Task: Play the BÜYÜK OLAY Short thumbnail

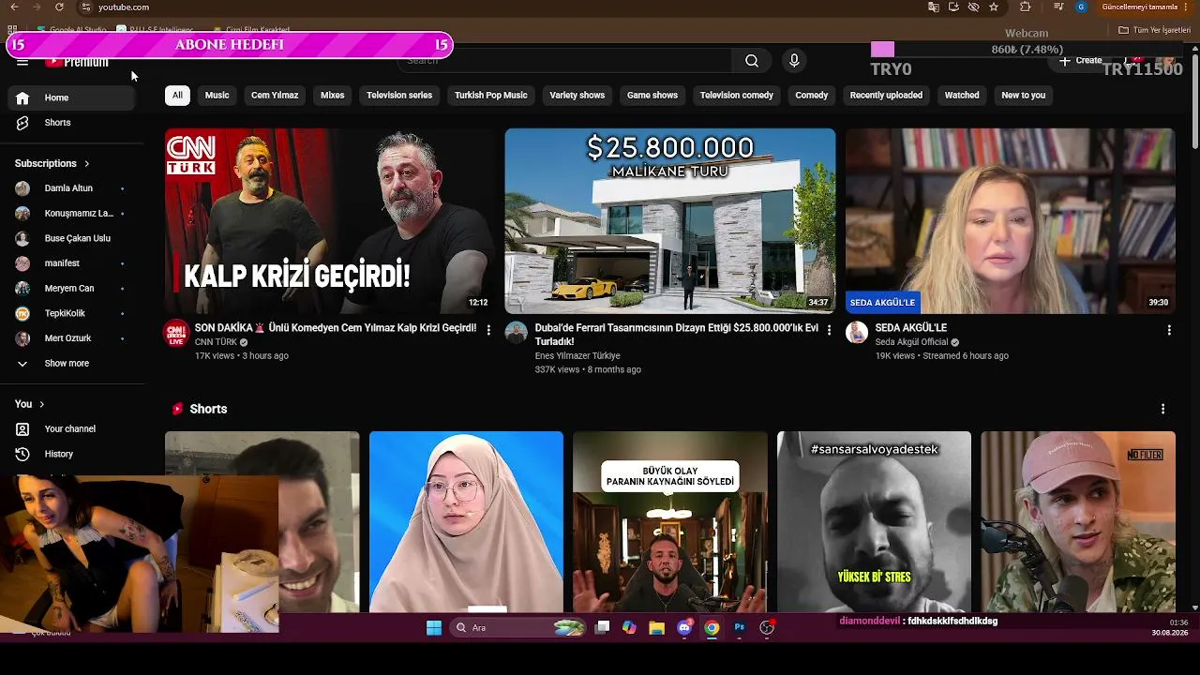Action: 670,521
